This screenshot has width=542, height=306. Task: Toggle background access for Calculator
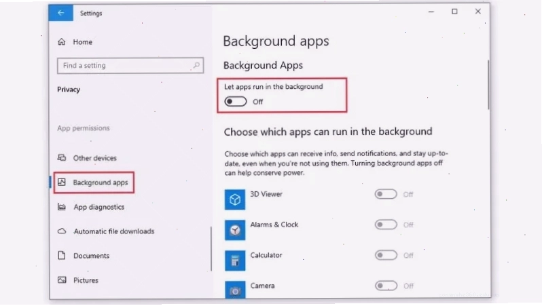[386, 255]
